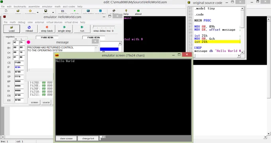The width and height of the screenshot is (271, 143).
Task: Click editor horizontal scrollbar left arrow
Action: click(x=2, y=137)
